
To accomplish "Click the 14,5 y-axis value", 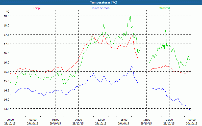I will pyautogui.click(x=7, y=90).
